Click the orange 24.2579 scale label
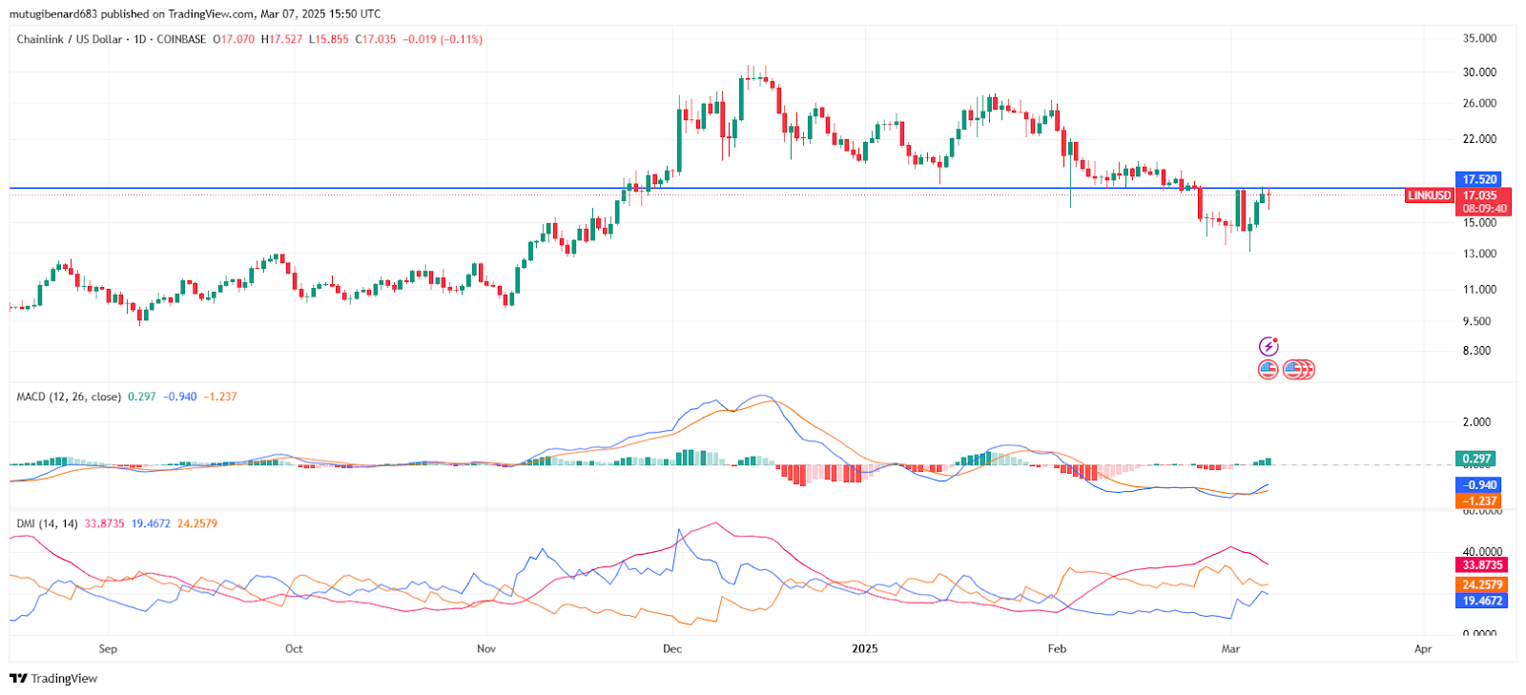Viewport: 1526px width, 695px height. (1482, 584)
